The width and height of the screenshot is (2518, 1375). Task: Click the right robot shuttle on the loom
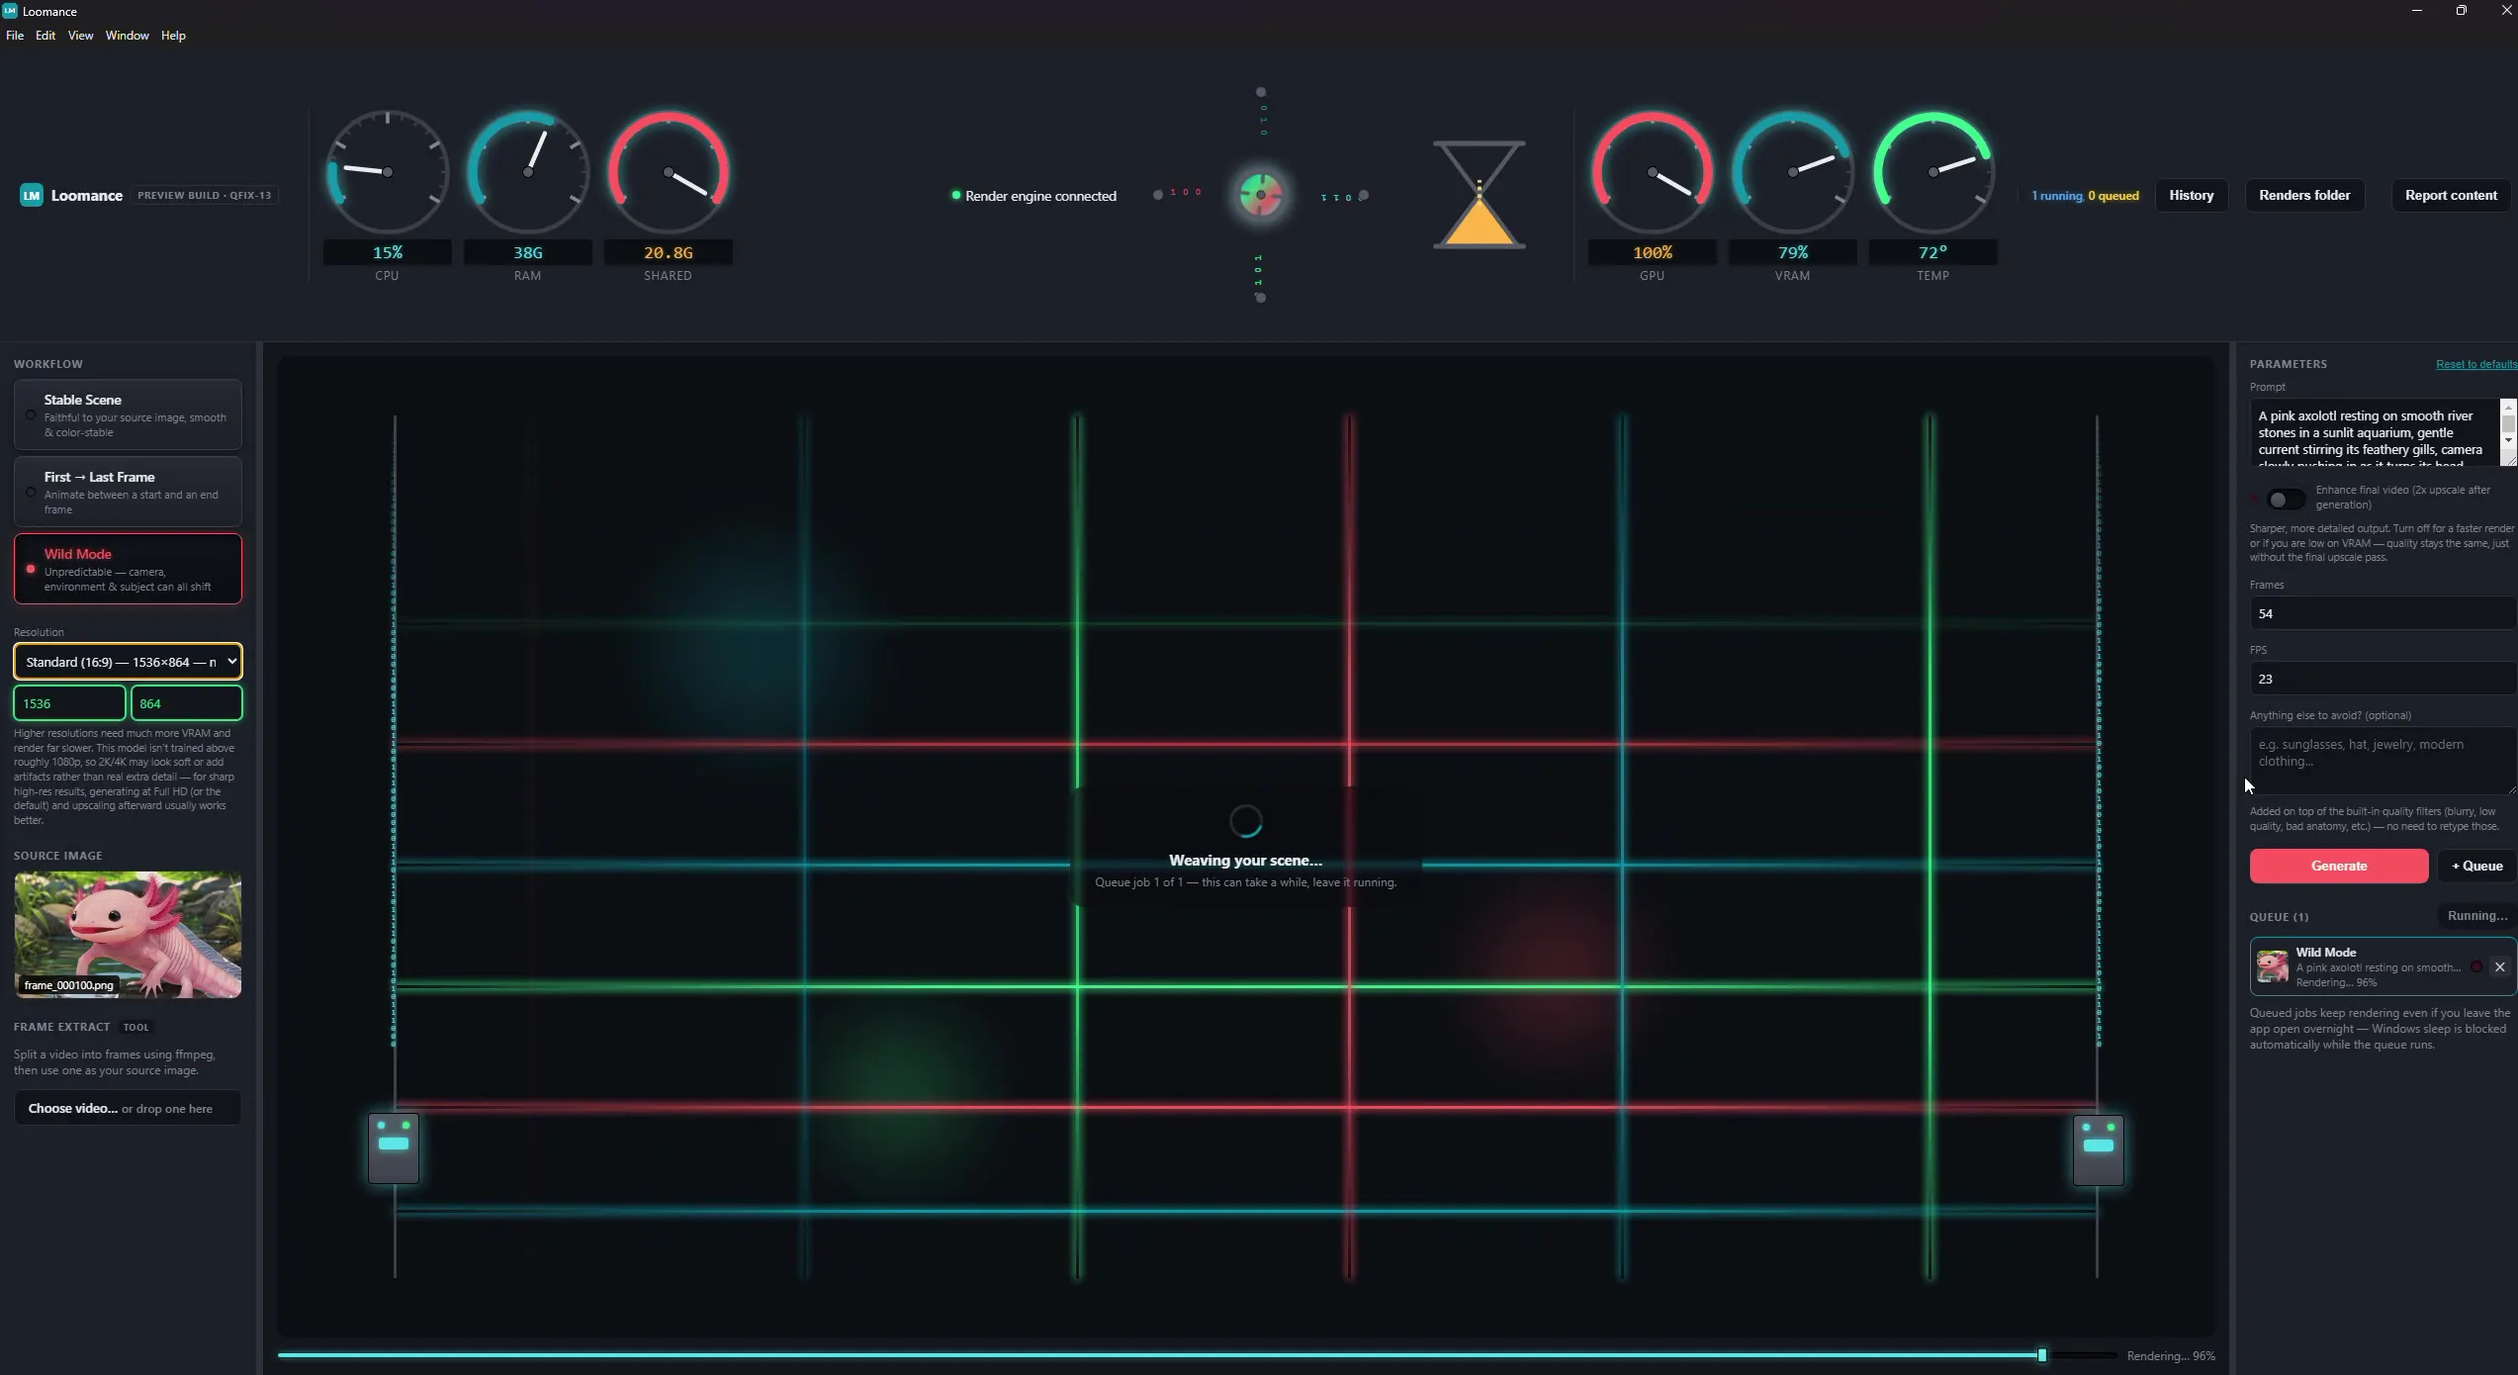pyautogui.click(x=2098, y=1149)
